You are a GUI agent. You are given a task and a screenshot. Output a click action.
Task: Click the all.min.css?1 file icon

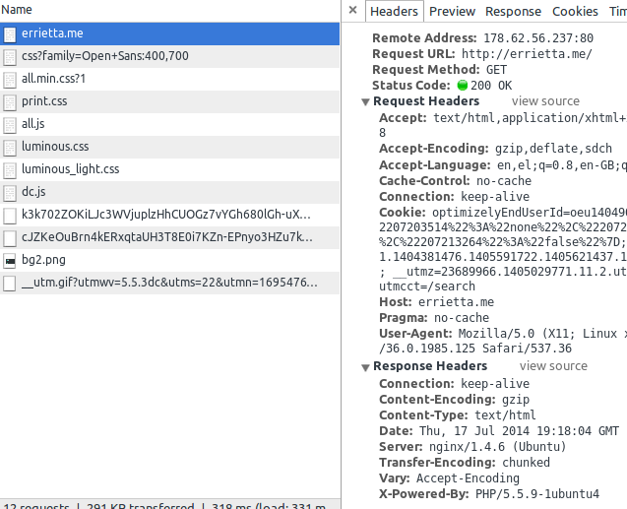tap(10, 79)
